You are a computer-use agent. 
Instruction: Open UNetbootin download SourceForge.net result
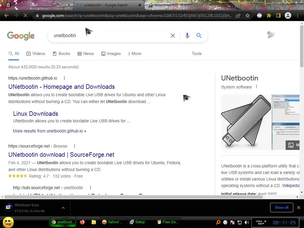(x=61, y=155)
